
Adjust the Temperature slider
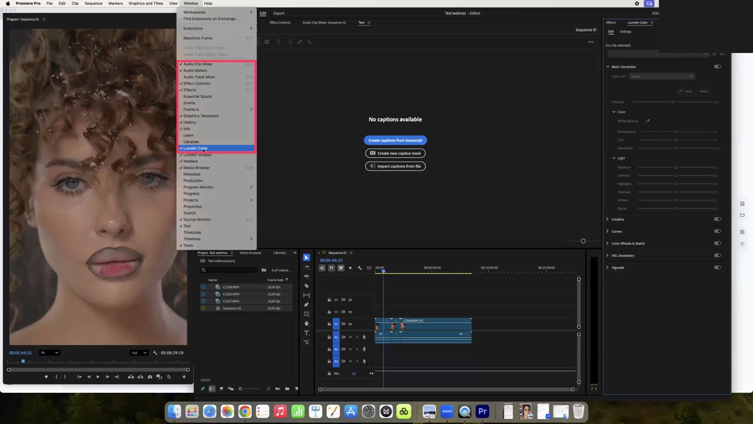(676, 132)
